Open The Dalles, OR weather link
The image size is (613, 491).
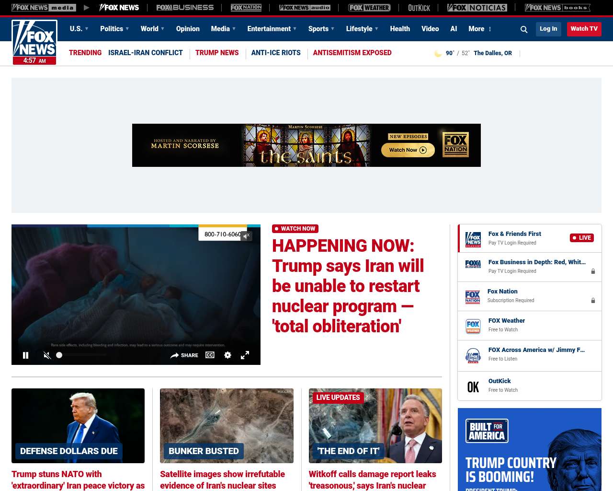pyautogui.click(x=493, y=53)
